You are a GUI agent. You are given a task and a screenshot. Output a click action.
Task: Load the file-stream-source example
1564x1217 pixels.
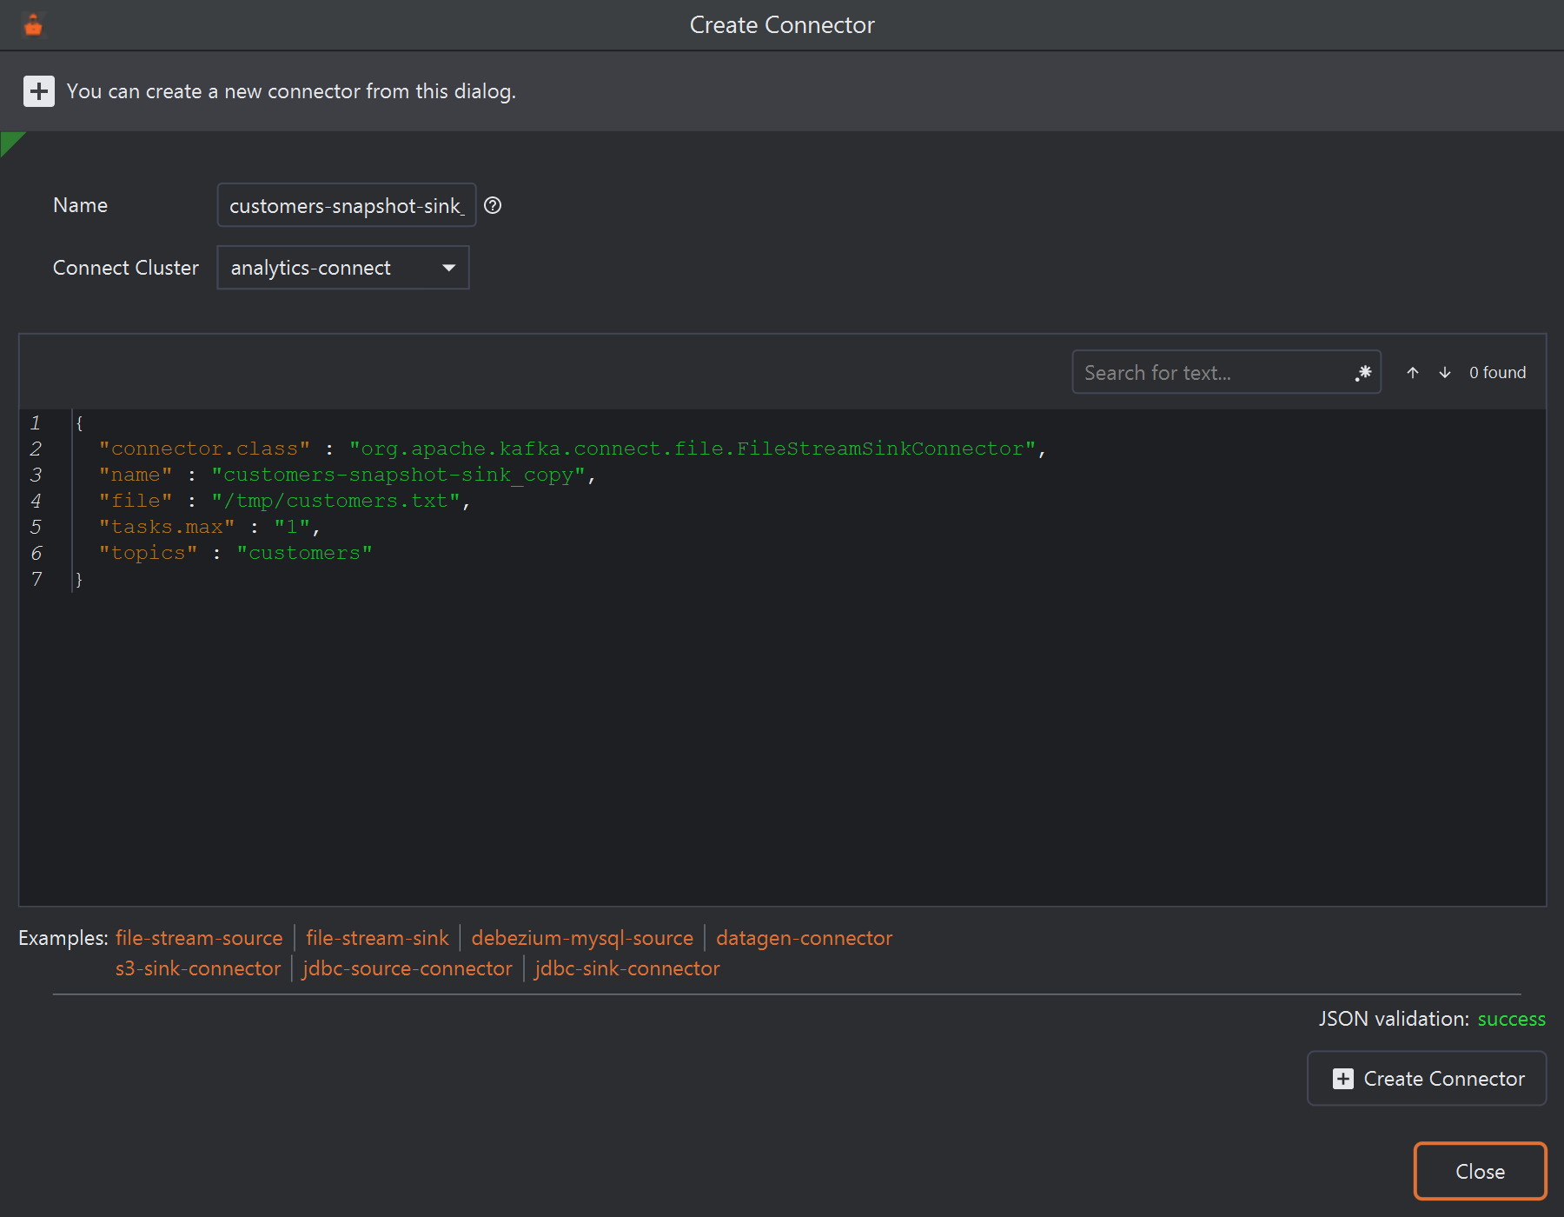[199, 938]
